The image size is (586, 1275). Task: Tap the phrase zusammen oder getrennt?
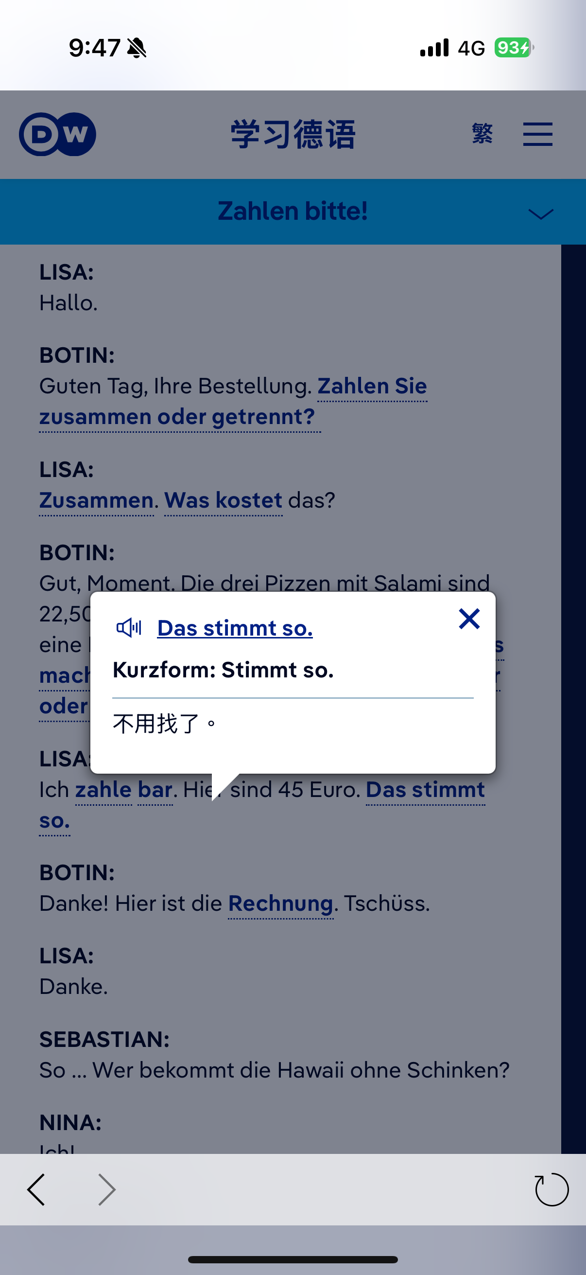177,417
